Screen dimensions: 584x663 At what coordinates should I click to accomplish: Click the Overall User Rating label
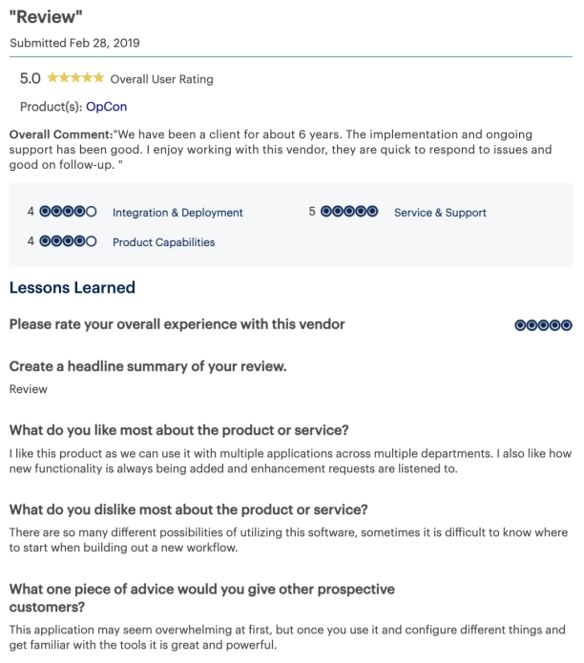(x=161, y=79)
